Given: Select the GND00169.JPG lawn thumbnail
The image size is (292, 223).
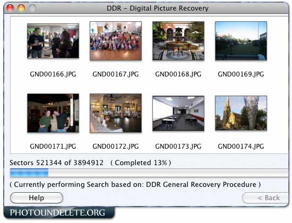Looking at the screenshot, I should 241,41.
